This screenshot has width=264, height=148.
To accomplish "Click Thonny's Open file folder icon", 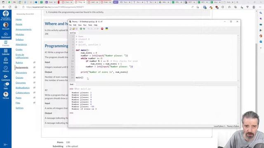I will coord(73,29).
